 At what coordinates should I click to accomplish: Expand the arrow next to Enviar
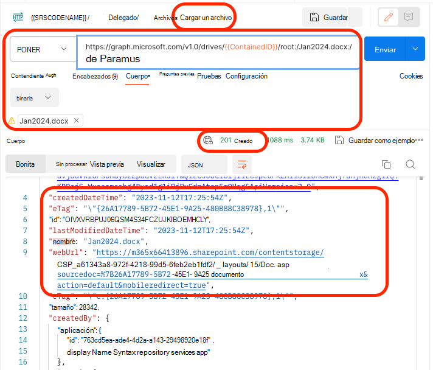click(415, 49)
